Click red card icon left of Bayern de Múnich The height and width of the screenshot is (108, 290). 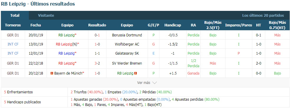(52, 73)
